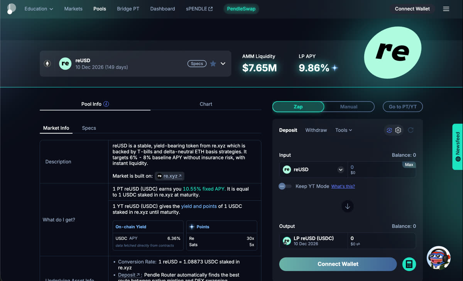463x281 pixels.
Task: Open the hamburger menu icon
Action: pyautogui.click(x=446, y=9)
